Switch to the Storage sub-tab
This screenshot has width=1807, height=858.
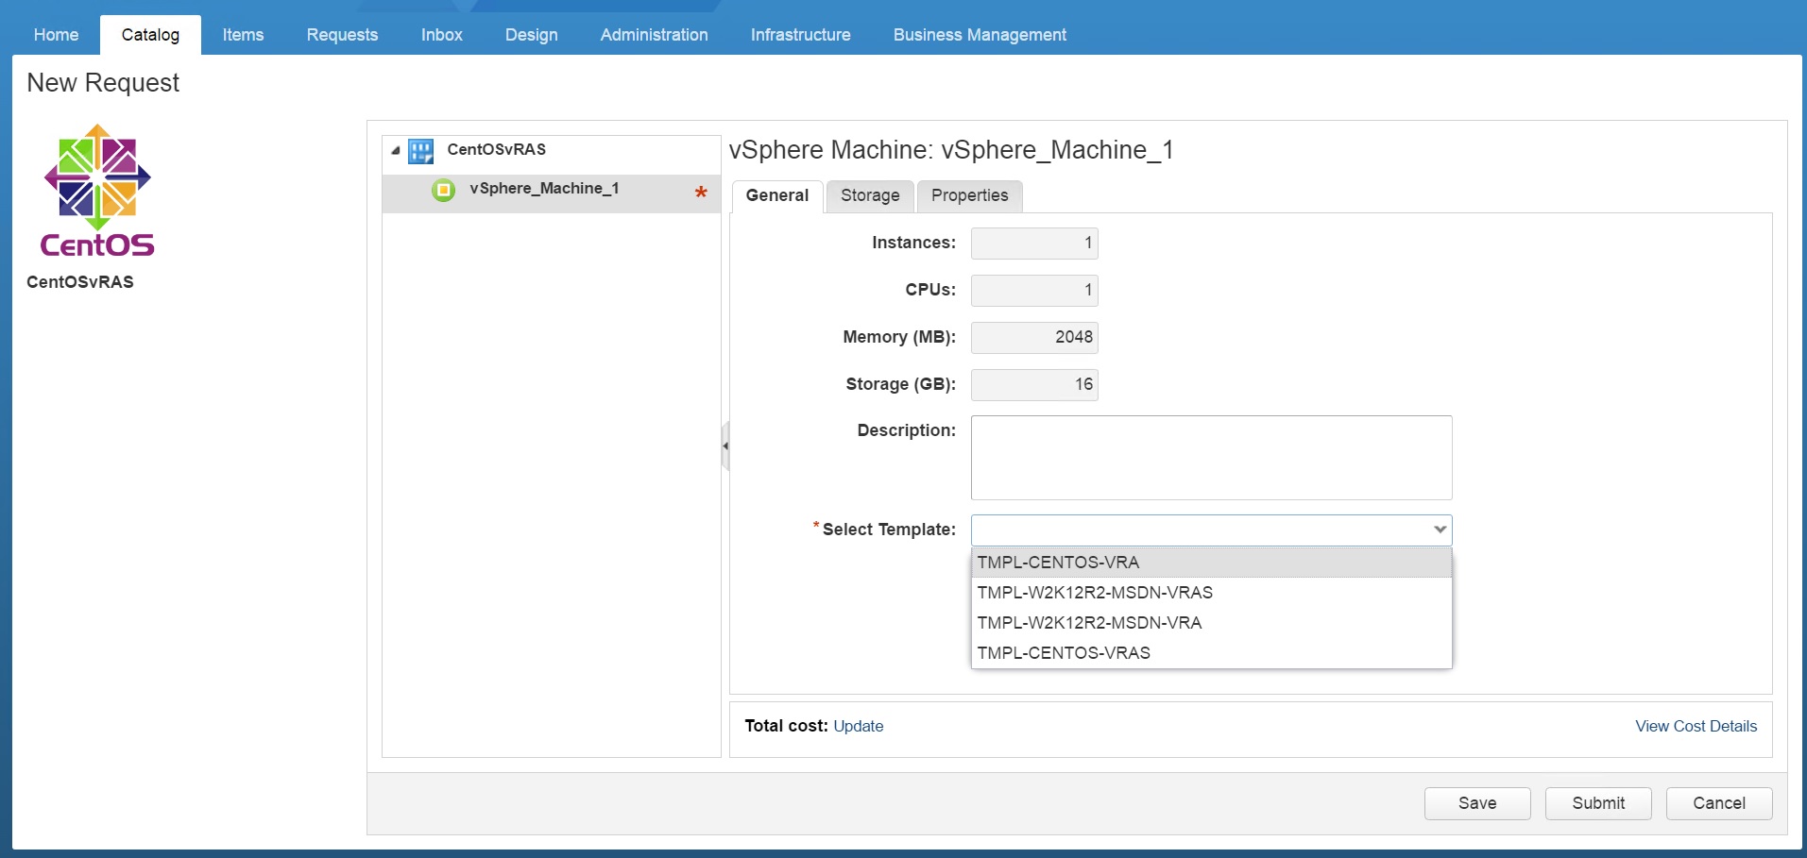(x=870, y=195)
